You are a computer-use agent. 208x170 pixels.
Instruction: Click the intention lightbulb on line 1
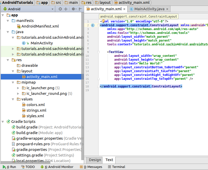pos(103,21)
